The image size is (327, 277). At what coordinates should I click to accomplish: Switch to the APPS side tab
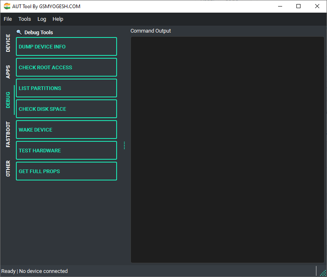tap(8, 72)
